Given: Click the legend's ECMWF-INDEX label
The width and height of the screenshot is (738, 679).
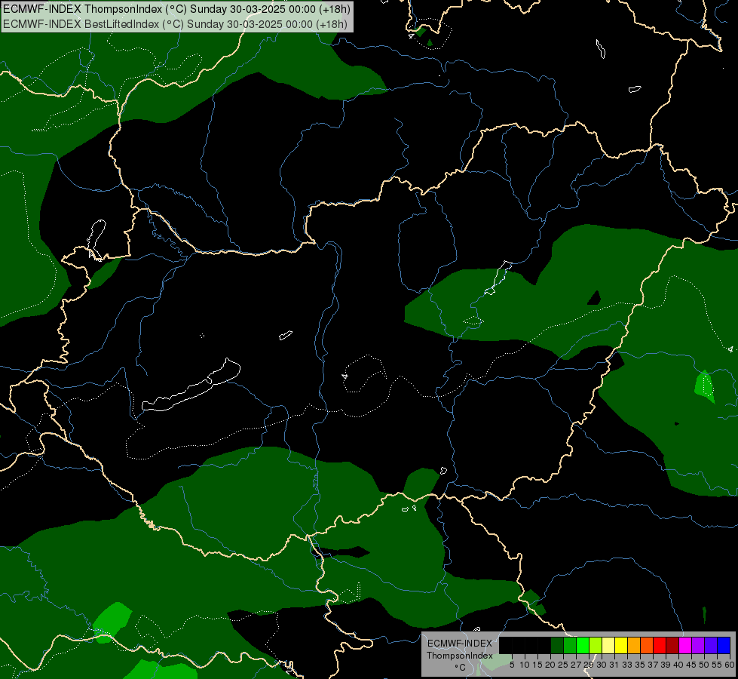Looking at the screenshot, I should 459,644.
